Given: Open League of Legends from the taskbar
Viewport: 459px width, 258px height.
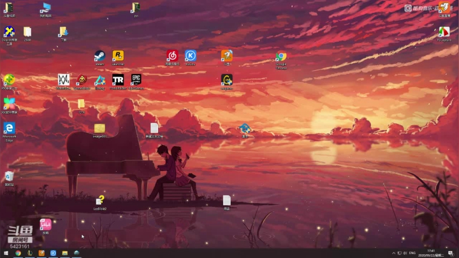Looking at the screenshot, I should (x=29, y=253).
